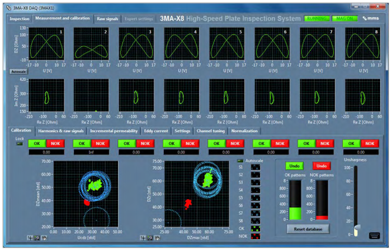Click the Unsharpness slider handle
Screen dimensions: 392x251
click(x=357, y=228)
